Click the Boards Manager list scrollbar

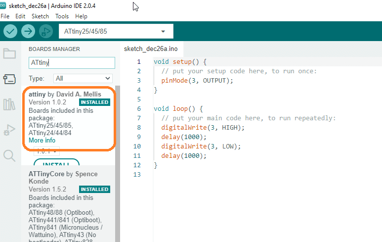point(118,163)
